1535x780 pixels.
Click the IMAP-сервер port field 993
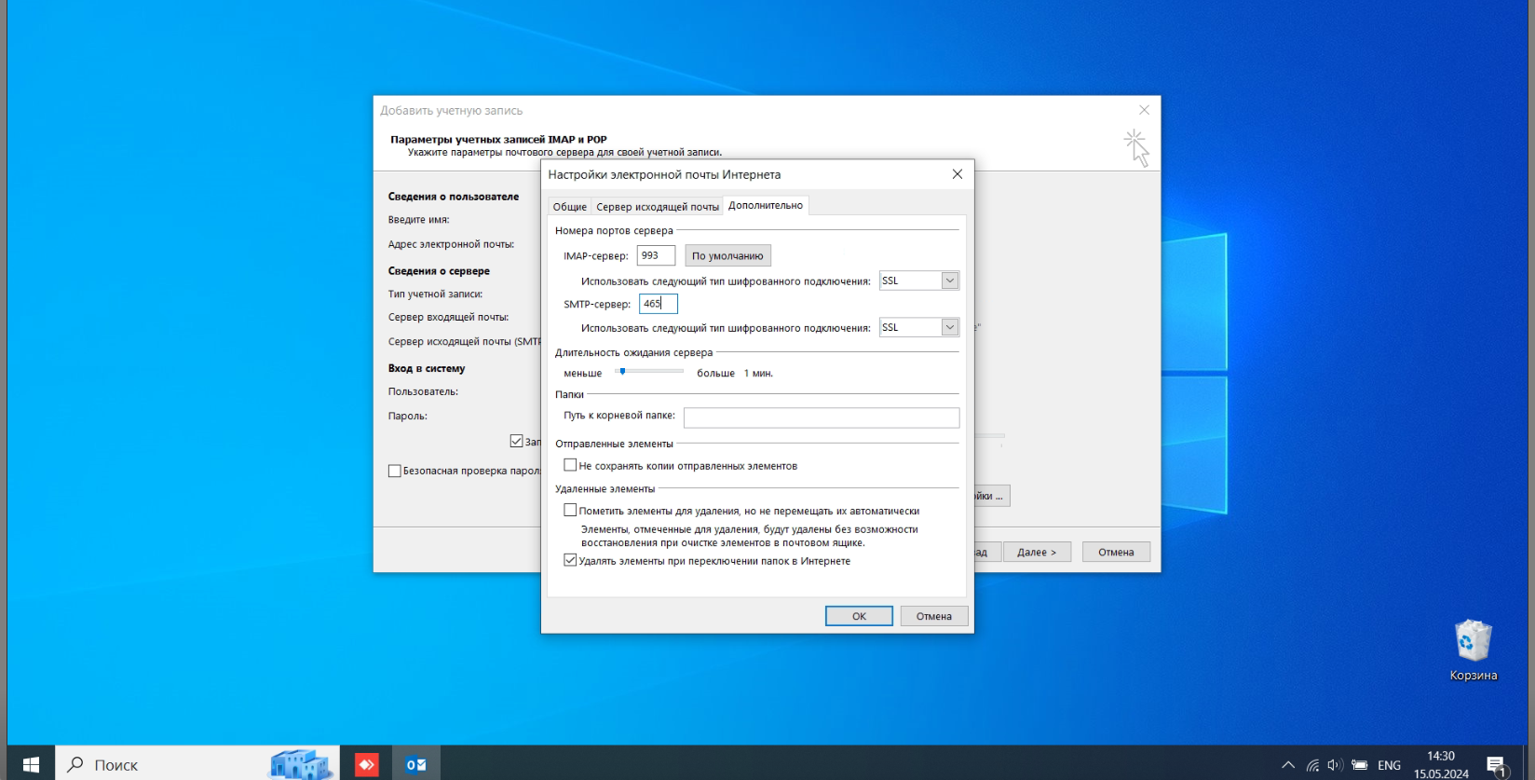click(656, 255)
